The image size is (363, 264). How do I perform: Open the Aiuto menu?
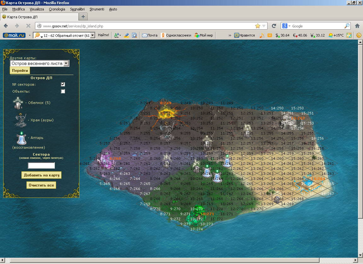point(113,9)
